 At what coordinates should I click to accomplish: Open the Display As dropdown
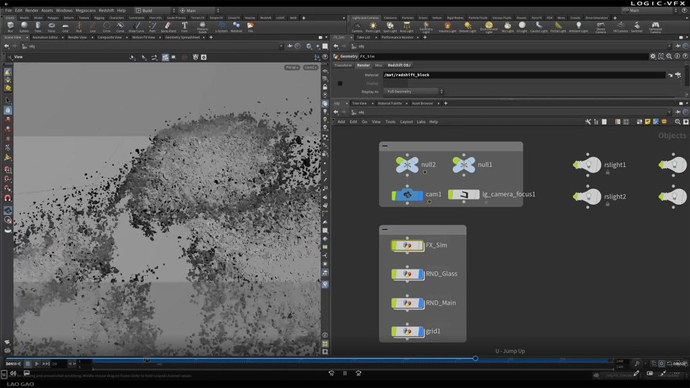pyautogui.click(x=414, y=92)
